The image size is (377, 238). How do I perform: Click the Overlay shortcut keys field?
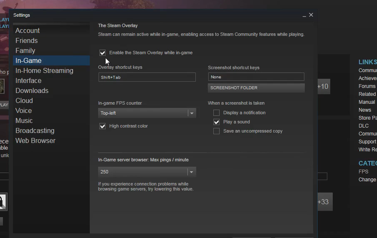coord(147,77)
